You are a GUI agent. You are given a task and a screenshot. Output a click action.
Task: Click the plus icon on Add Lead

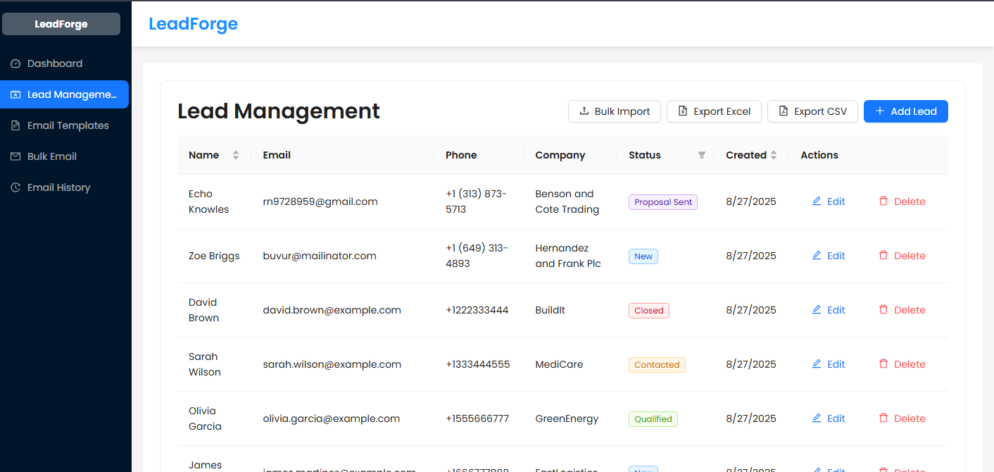pyautogui.click(x=879, y=111)
